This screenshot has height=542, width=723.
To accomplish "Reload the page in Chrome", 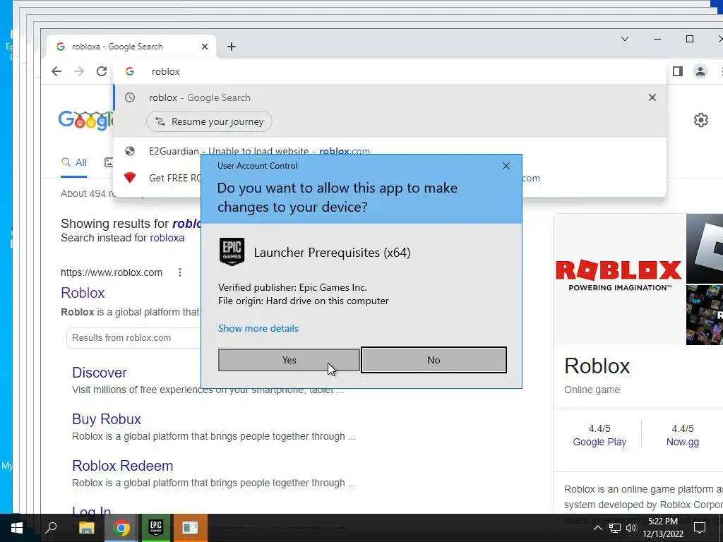I will click(x=102, y=71).
